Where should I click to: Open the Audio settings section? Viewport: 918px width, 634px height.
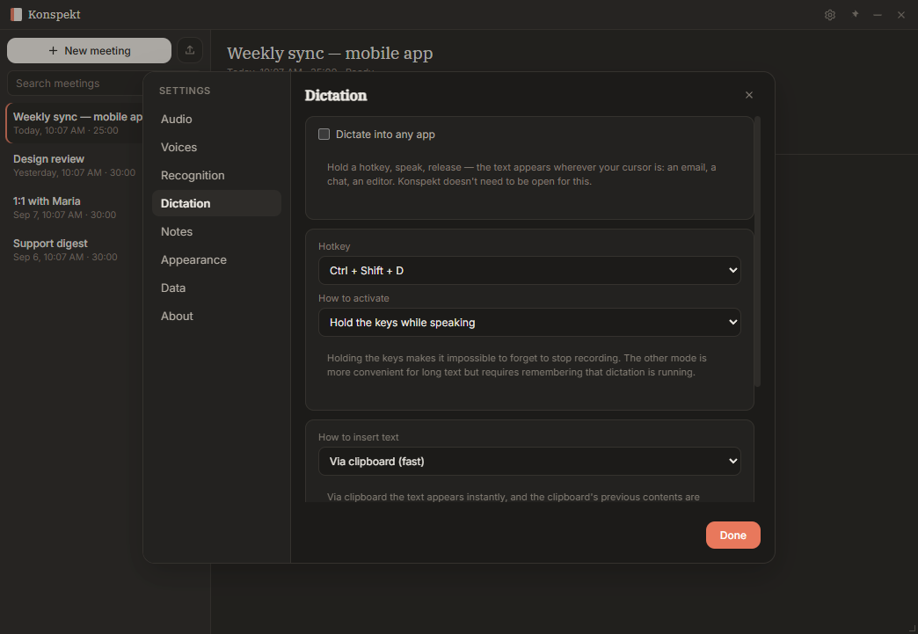216,119
